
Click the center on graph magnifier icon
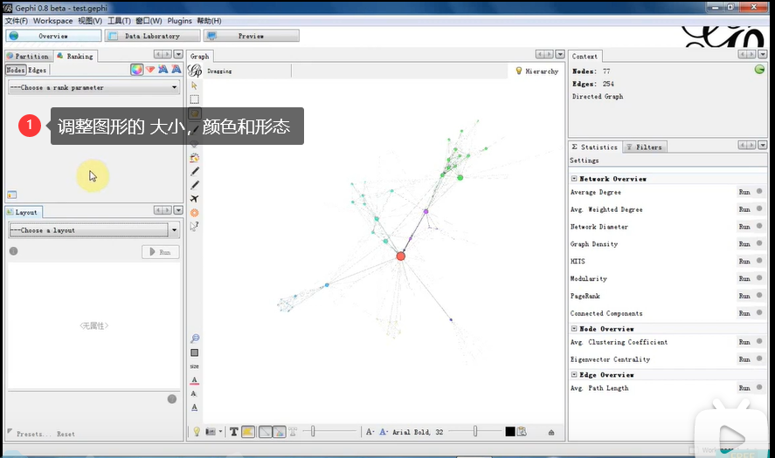195,338
